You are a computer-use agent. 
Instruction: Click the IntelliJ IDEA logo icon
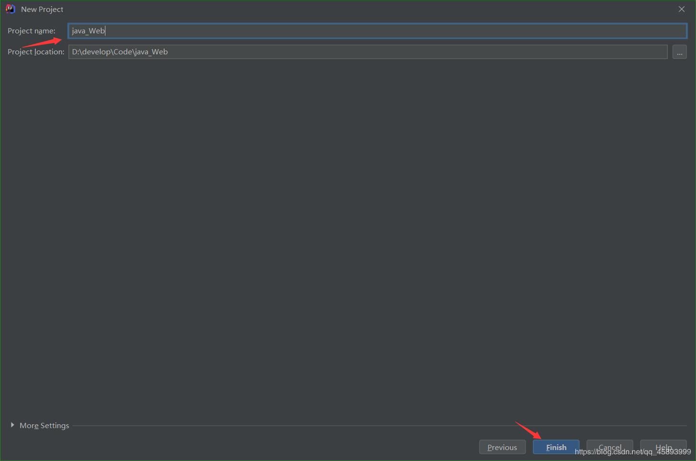click(10, 9)
